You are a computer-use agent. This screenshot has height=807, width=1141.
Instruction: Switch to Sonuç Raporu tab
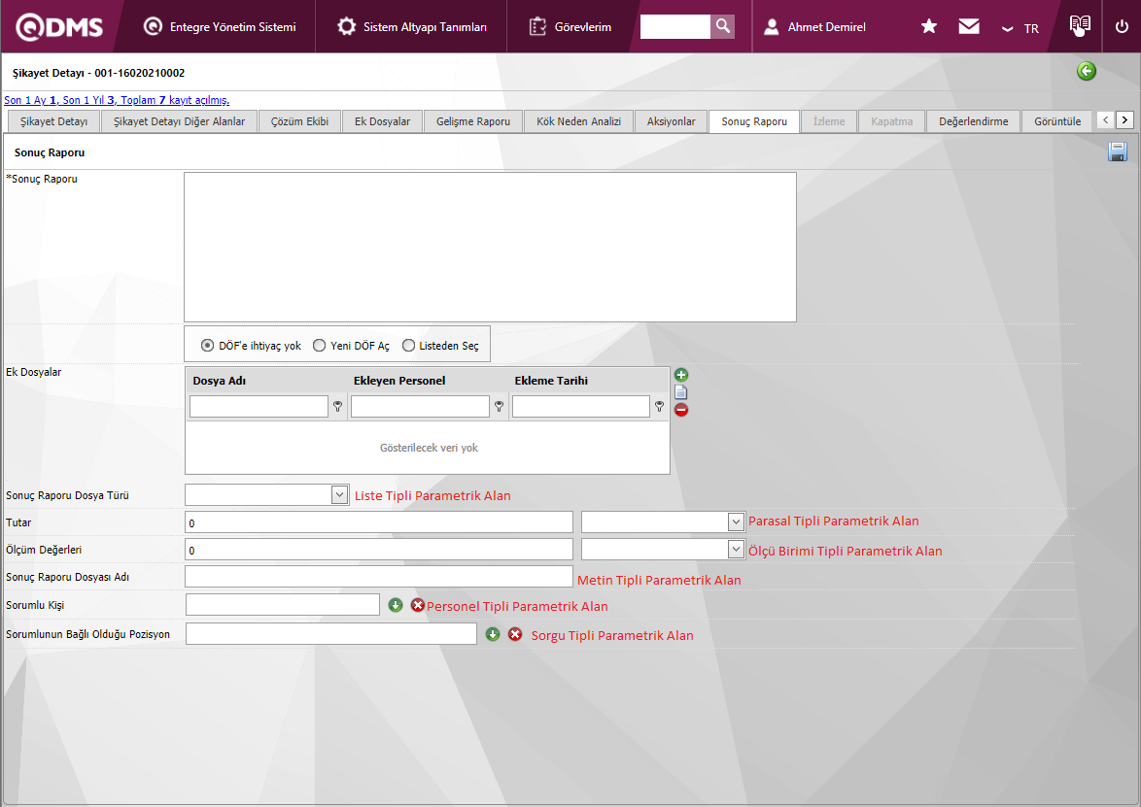point(754,121)
